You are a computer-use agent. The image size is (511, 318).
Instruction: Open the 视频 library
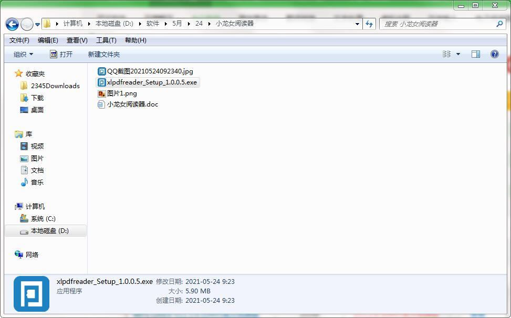(x=37, y=146)
